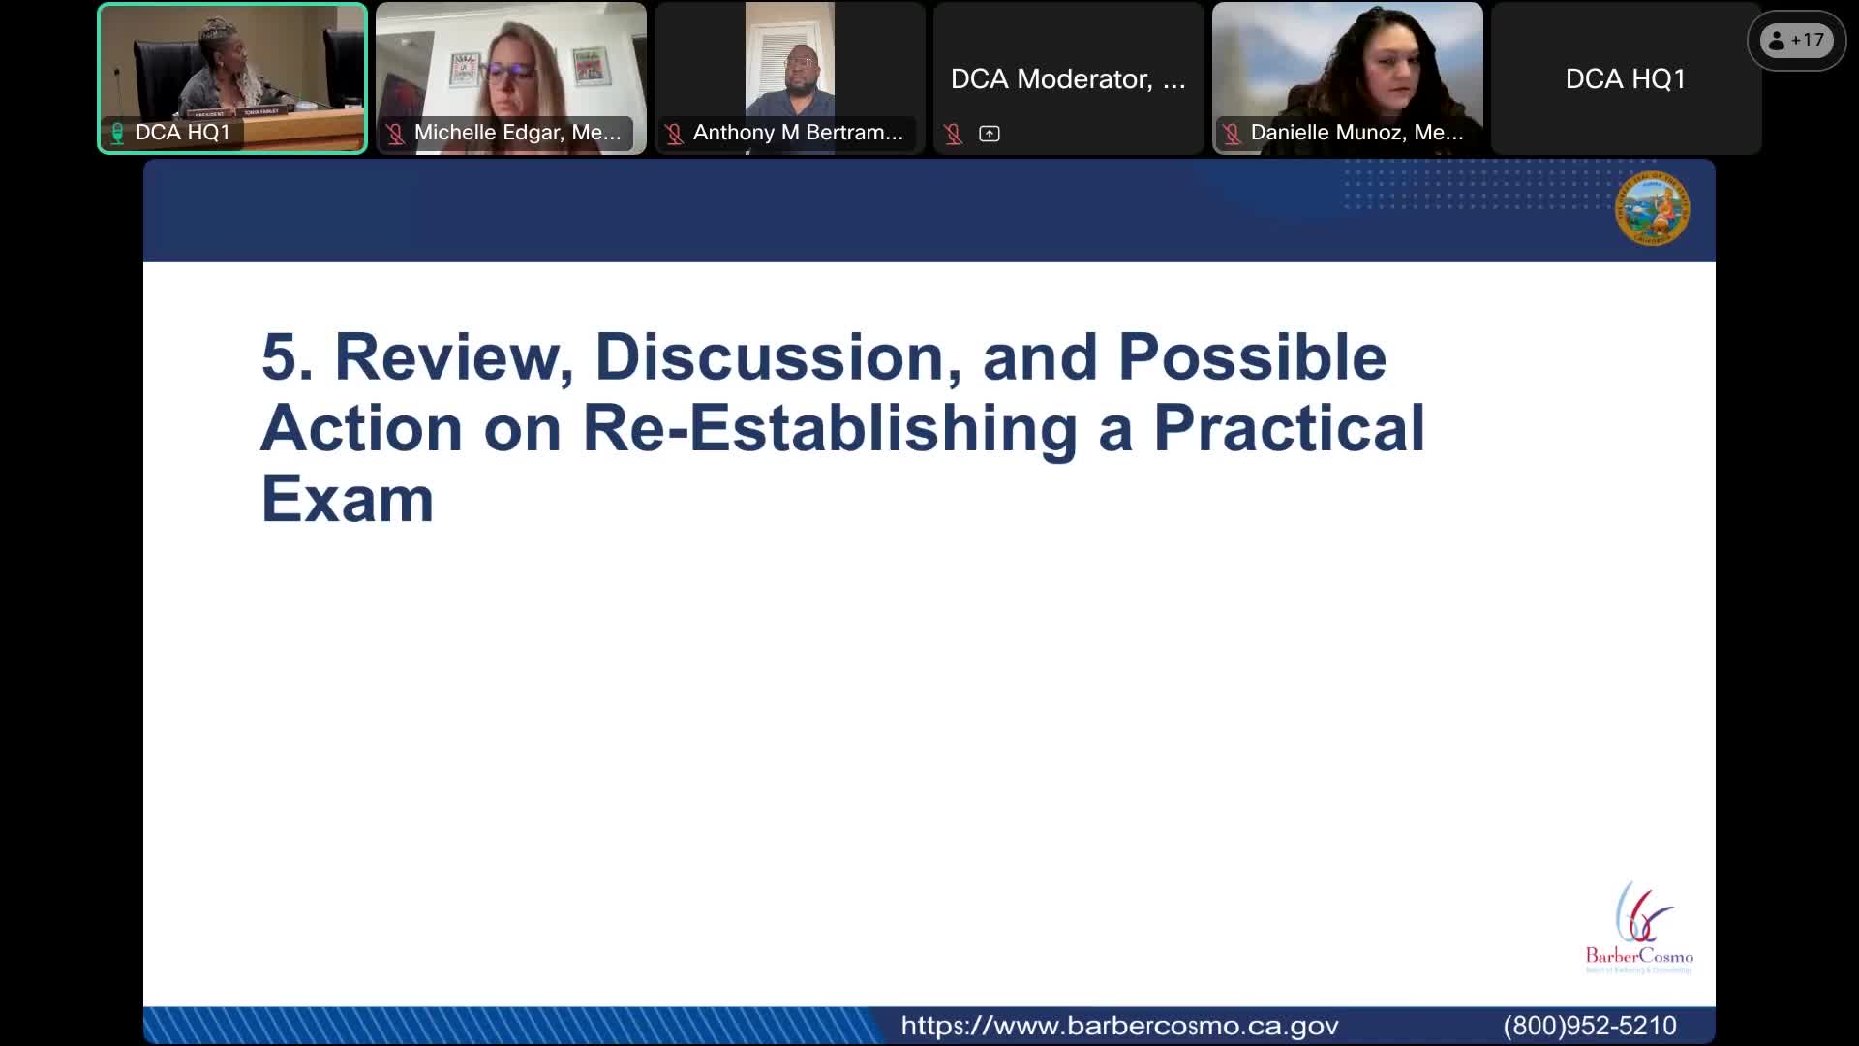Click Anthony M Bertram's muted microphone icon
1859x1046 pixels.
pos(674,134)
